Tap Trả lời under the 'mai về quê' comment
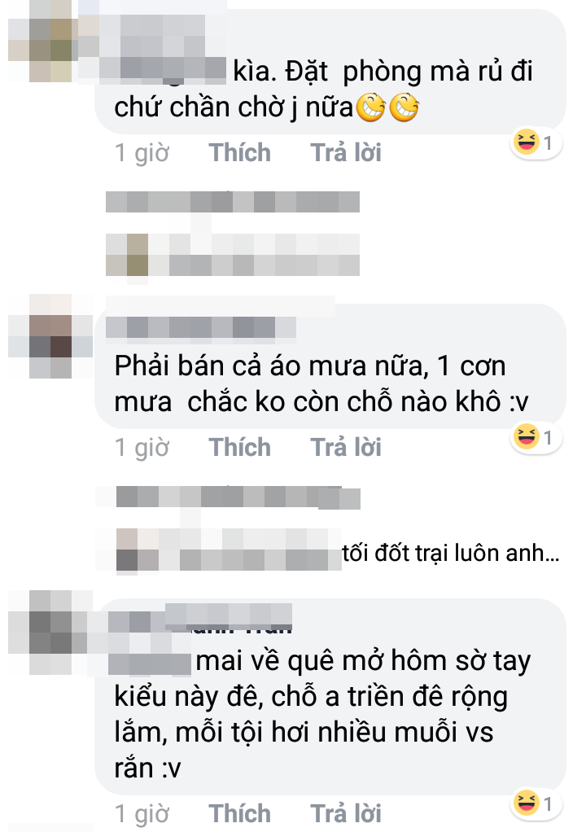This screenshot has width=586, height=832. point(346,813)
